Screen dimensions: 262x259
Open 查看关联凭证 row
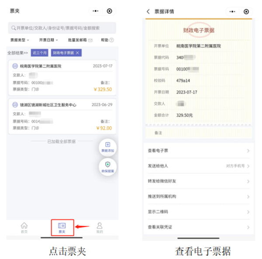tap(199, 227)
